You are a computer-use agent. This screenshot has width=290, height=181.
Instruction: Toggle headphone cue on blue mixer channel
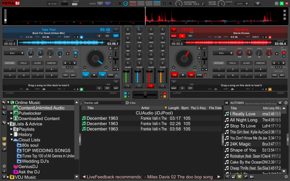[139, 86]
